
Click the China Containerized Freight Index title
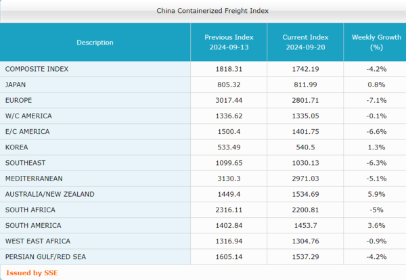coord(202,11)
